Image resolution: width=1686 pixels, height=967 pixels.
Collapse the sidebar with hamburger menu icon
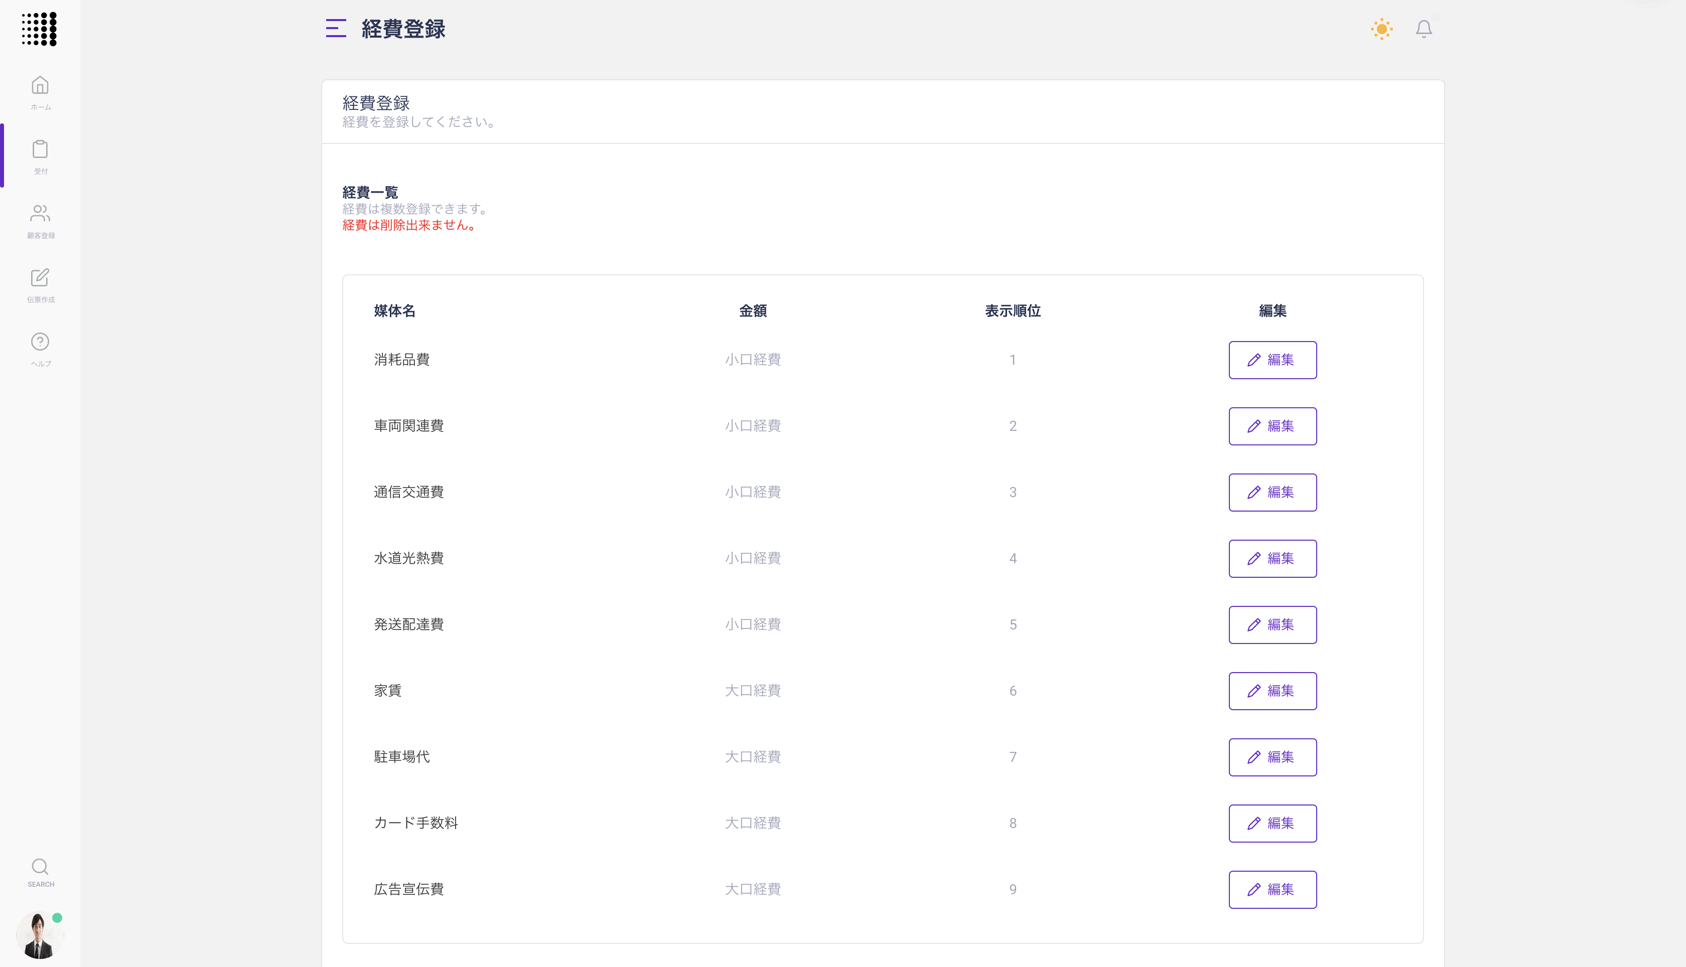(336, 29)
